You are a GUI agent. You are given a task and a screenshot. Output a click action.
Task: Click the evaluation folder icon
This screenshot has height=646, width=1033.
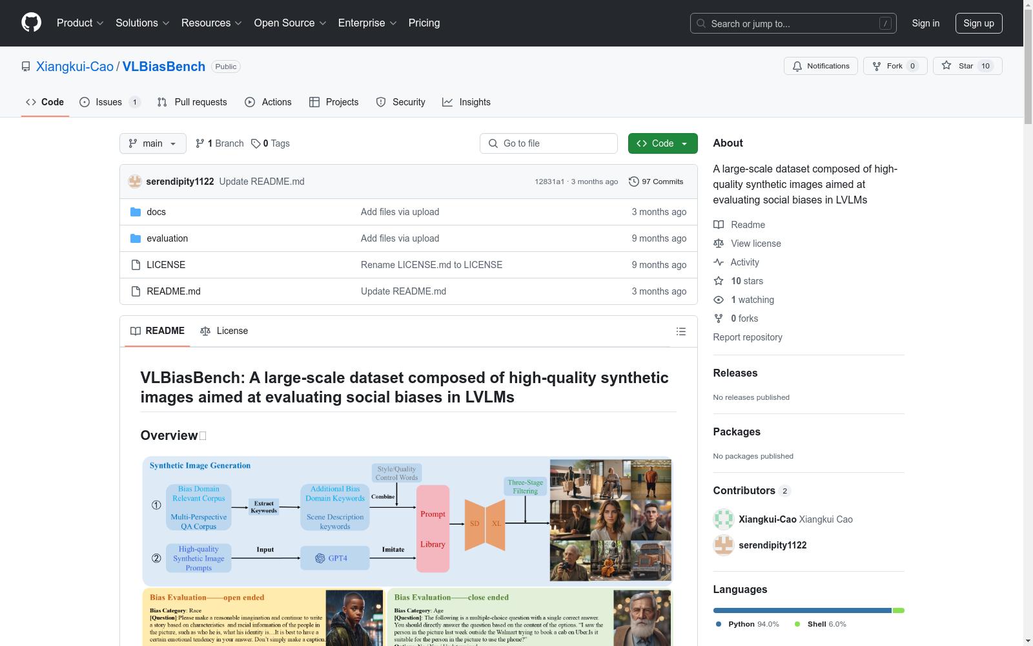pyautogui.click(x=136, y=238)
